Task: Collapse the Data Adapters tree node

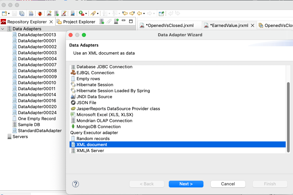Action: point(3,29)
